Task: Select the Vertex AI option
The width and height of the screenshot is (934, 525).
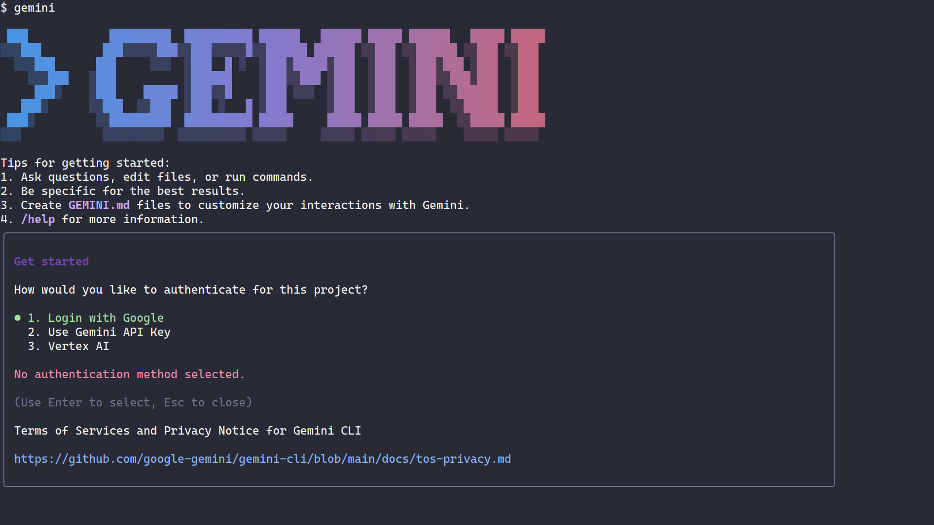Action: (x=78, y=346)
